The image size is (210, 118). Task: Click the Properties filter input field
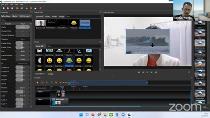pos(16,20)
